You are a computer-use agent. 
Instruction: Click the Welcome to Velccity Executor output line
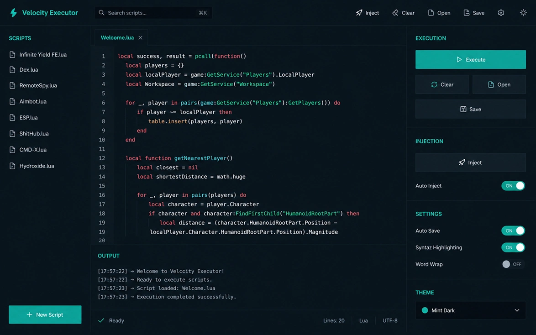point(161,271)
